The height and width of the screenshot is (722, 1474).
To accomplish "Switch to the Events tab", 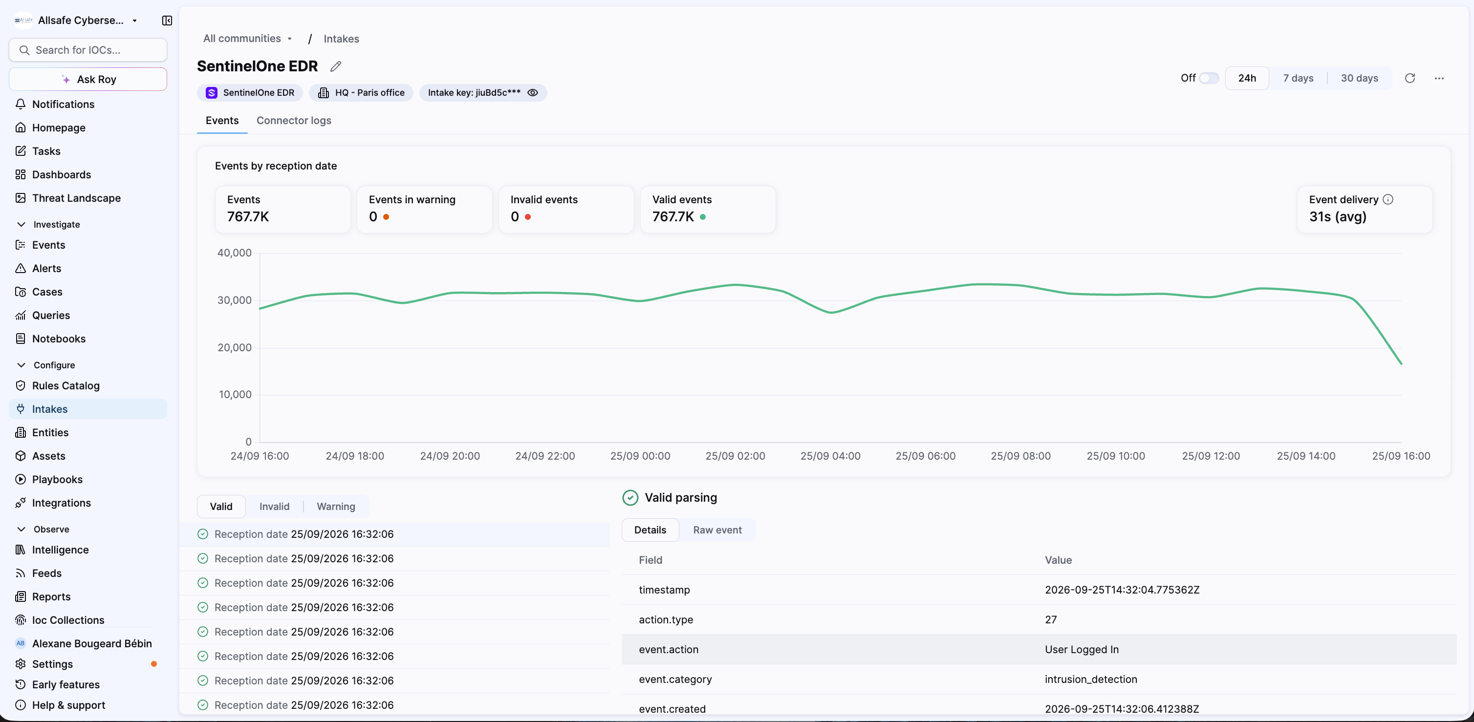I will point(222,121).
